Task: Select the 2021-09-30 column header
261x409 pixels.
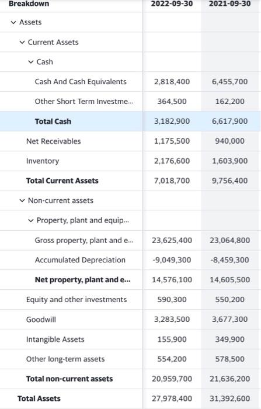Action: pos(229,4)
